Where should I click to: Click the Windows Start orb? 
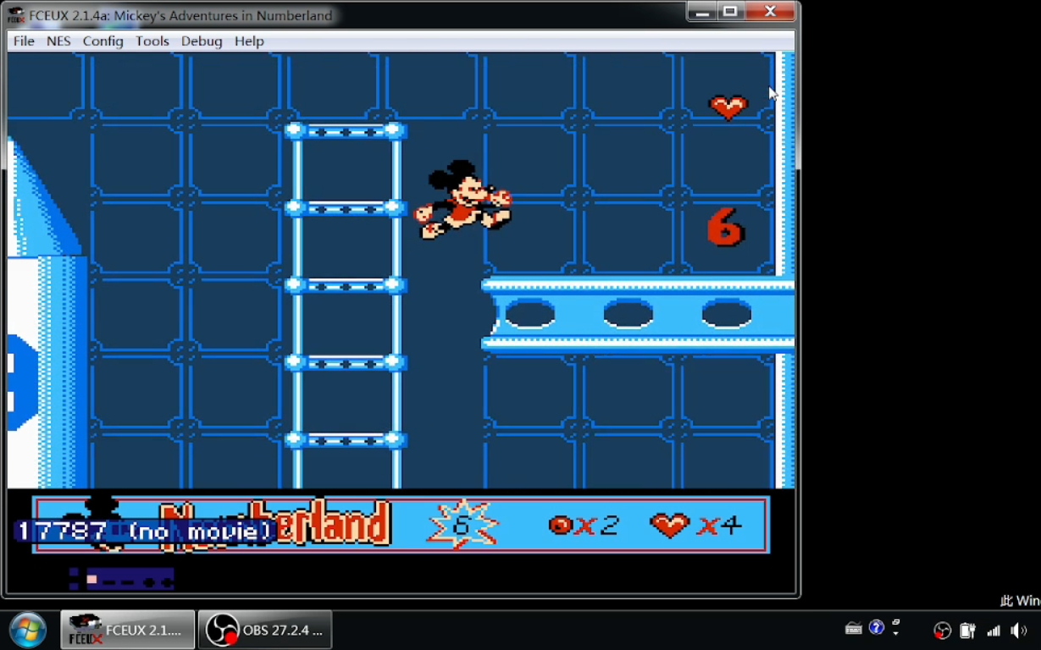pos(28,630)
